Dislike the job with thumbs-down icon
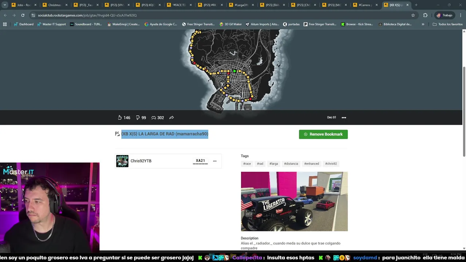The height and width of the screenshot is (262, 466). click(x=138, y=118)
